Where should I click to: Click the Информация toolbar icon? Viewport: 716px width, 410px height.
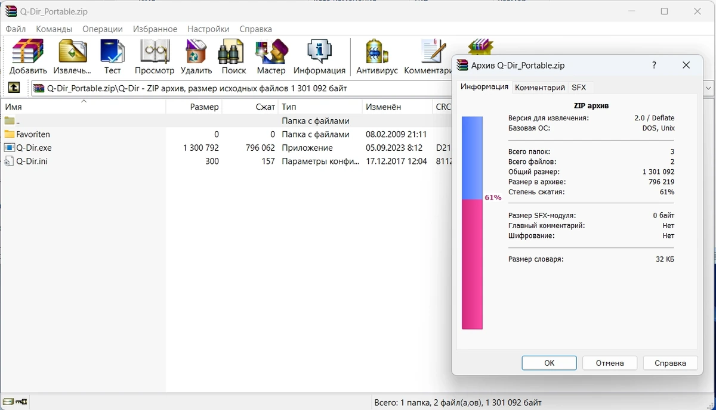point(319,52)
